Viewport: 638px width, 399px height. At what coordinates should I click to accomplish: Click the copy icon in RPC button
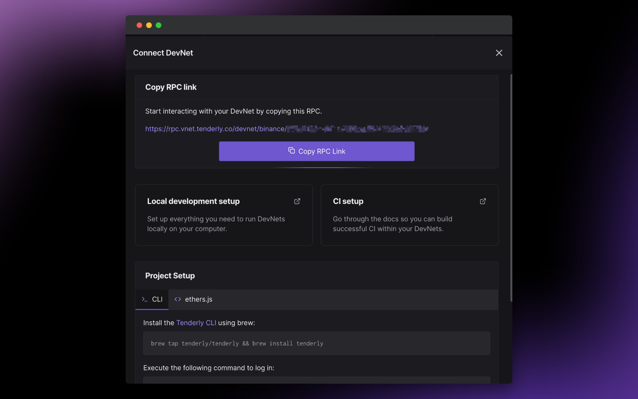tap(292, 151)
